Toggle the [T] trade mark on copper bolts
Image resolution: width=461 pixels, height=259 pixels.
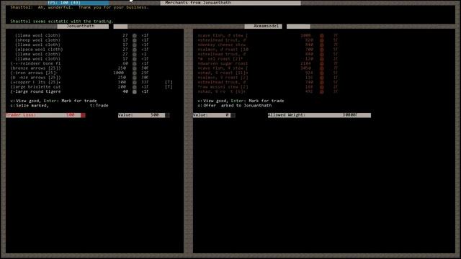click(169, 83)
